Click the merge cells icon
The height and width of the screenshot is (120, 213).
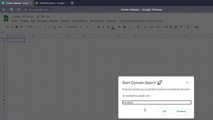[129, 27]
